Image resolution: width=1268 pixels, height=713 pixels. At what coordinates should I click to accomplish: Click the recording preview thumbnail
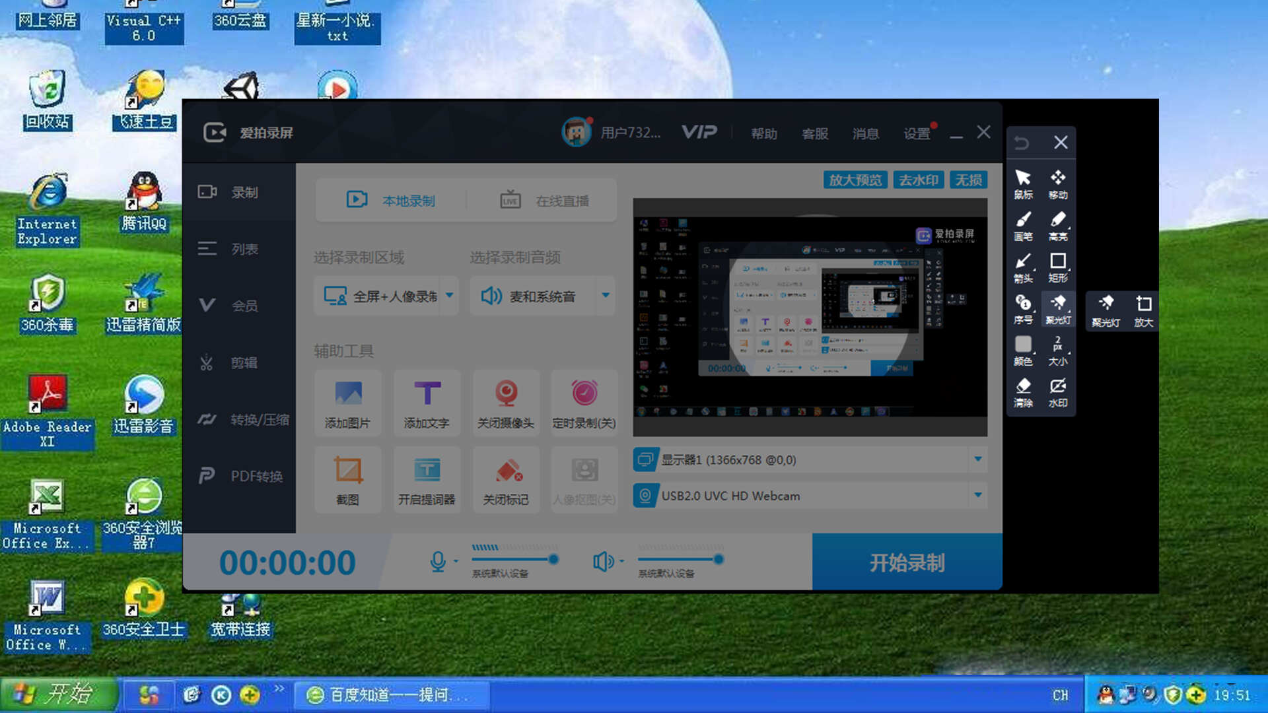pos(810,317)
